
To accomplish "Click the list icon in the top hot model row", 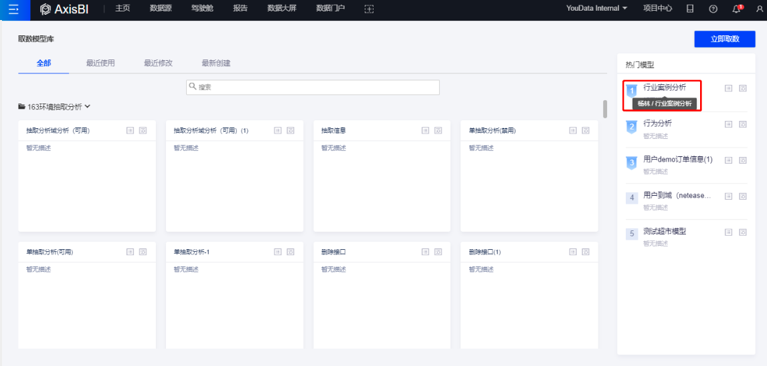I will click(x=728, y=88).
